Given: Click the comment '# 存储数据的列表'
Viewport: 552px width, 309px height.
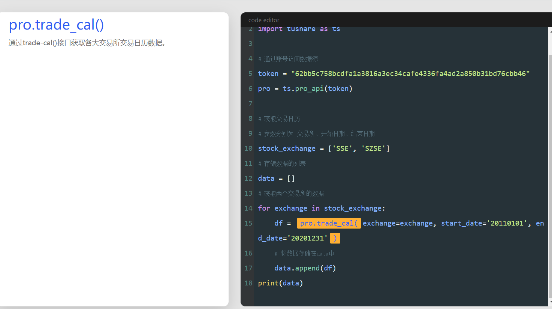Looking at the screenshot, I should [282, 163].
